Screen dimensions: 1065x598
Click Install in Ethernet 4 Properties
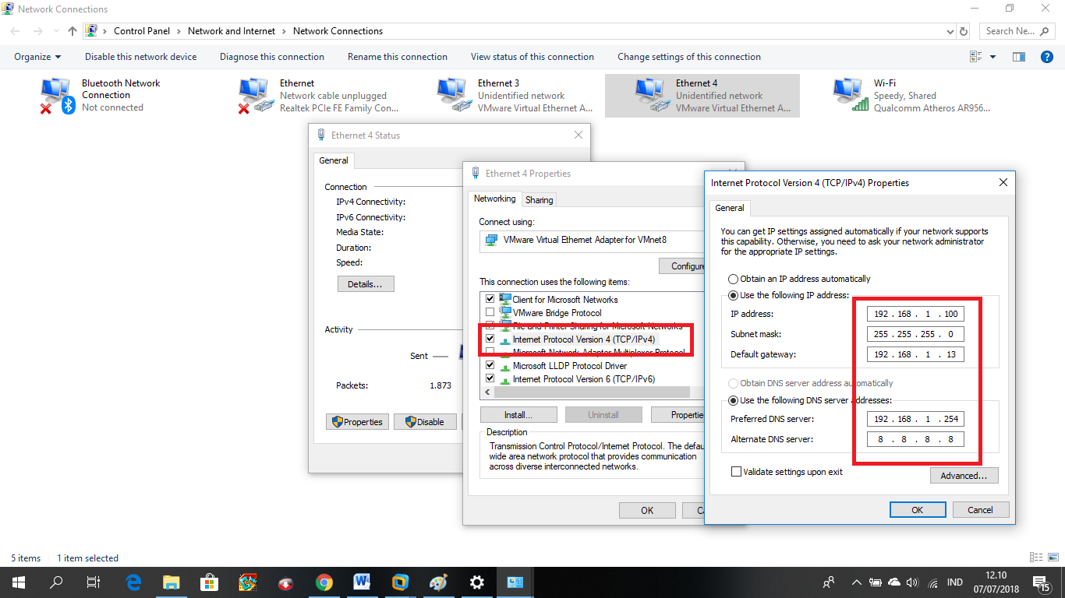518,415
